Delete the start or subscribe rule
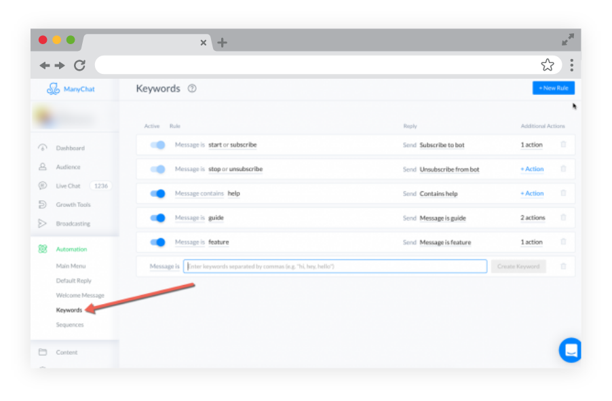 tap(563, 145)
